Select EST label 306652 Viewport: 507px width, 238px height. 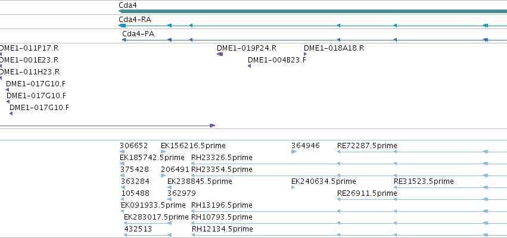[x=133, y=146]
